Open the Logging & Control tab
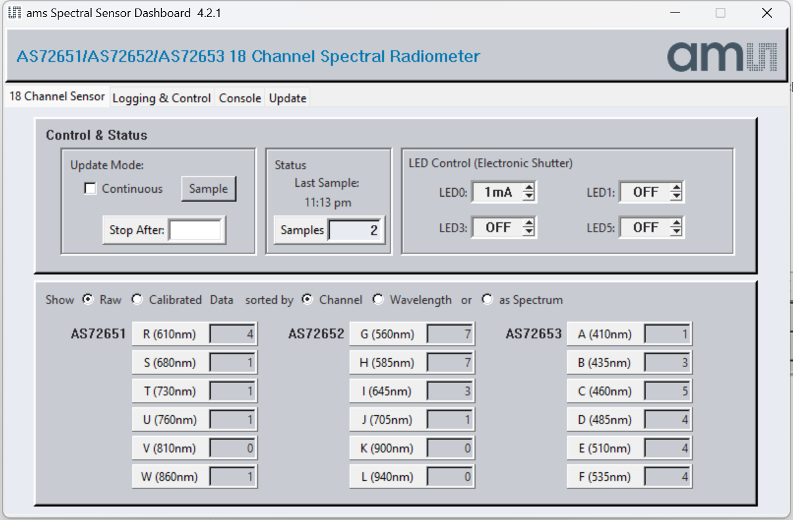This screenshot has width=793, height=520. [x=162, y=98]
